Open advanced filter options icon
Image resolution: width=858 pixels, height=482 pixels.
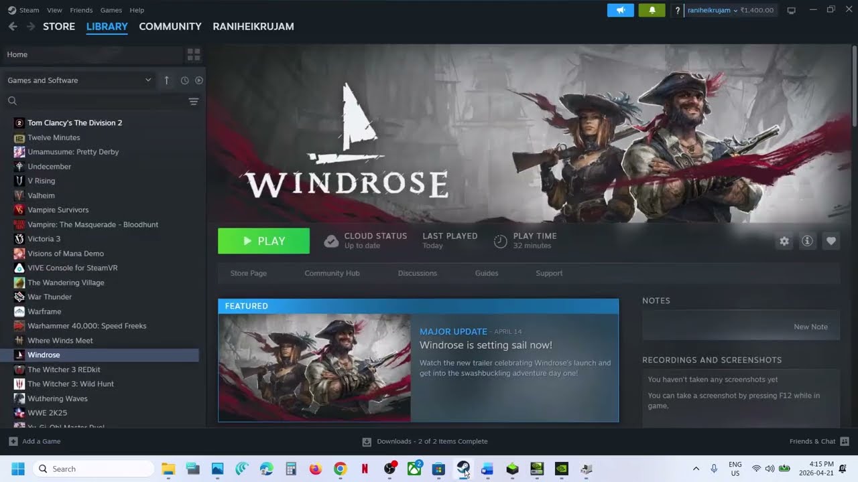click(x=194, y=101)
